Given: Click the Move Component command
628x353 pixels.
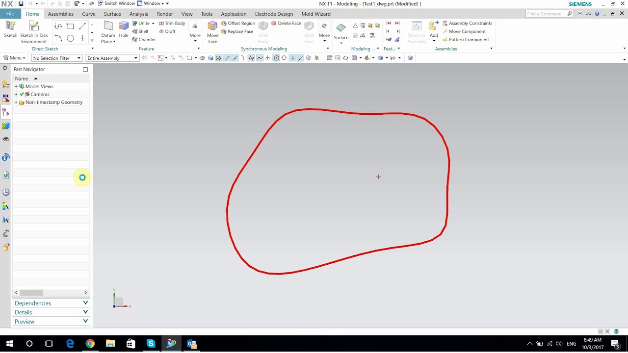Looking at the screenshot, I should [464, 31].
